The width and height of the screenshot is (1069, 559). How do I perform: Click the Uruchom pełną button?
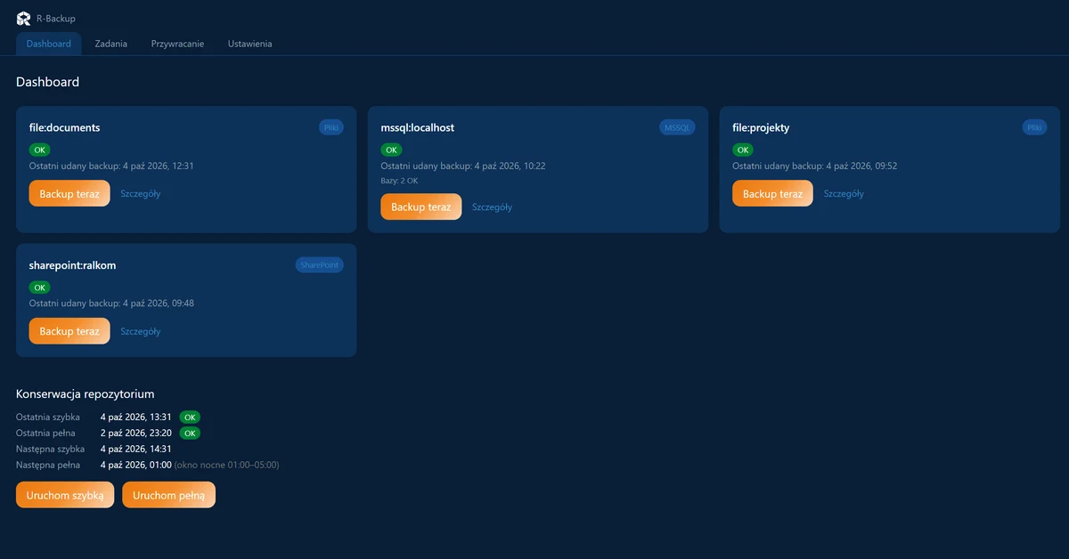pos(169,495)
